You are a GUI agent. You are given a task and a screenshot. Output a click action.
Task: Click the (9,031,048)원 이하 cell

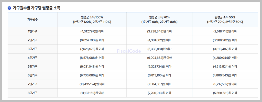(x=92, y=67)
